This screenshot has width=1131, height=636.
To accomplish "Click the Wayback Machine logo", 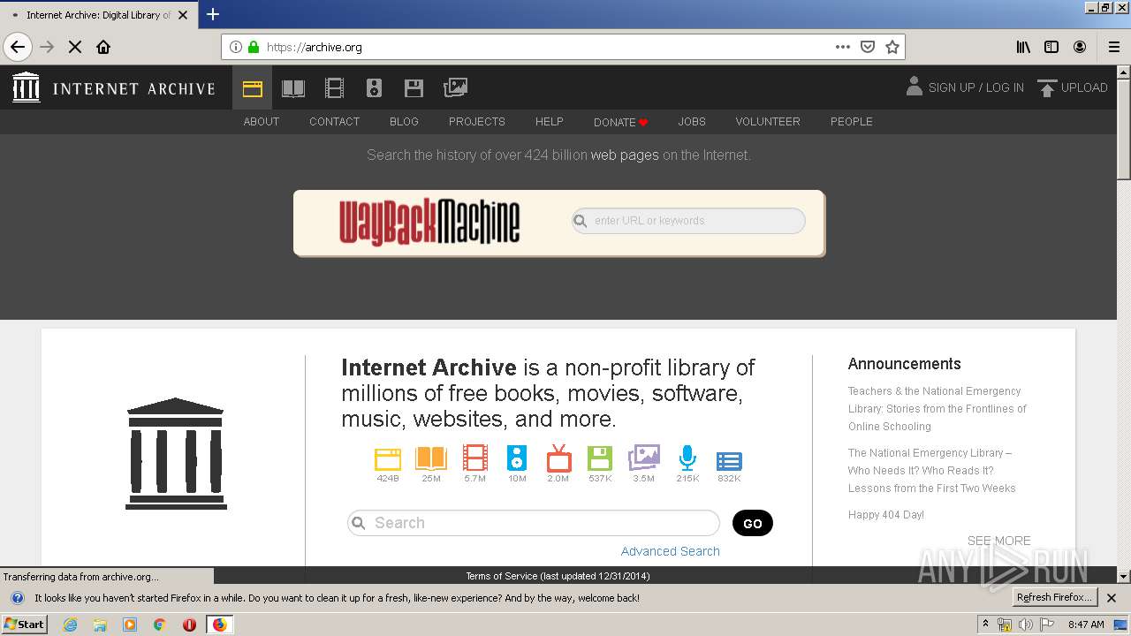I will [429, 222].
